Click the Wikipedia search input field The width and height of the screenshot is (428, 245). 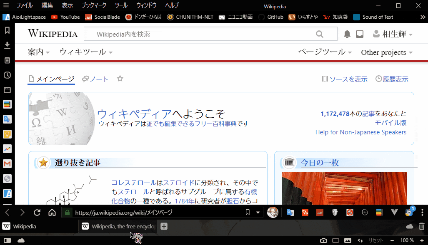[200, 33]
